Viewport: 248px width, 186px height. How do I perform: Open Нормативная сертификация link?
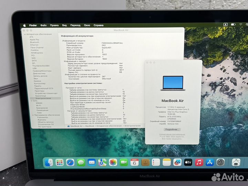(172, 134)
